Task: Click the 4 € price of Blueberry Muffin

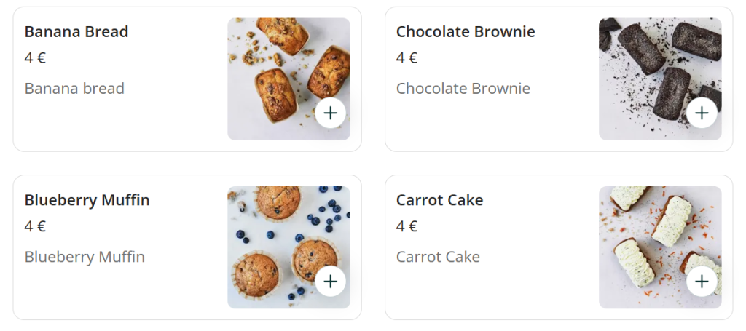Action: tap(35, 226)
